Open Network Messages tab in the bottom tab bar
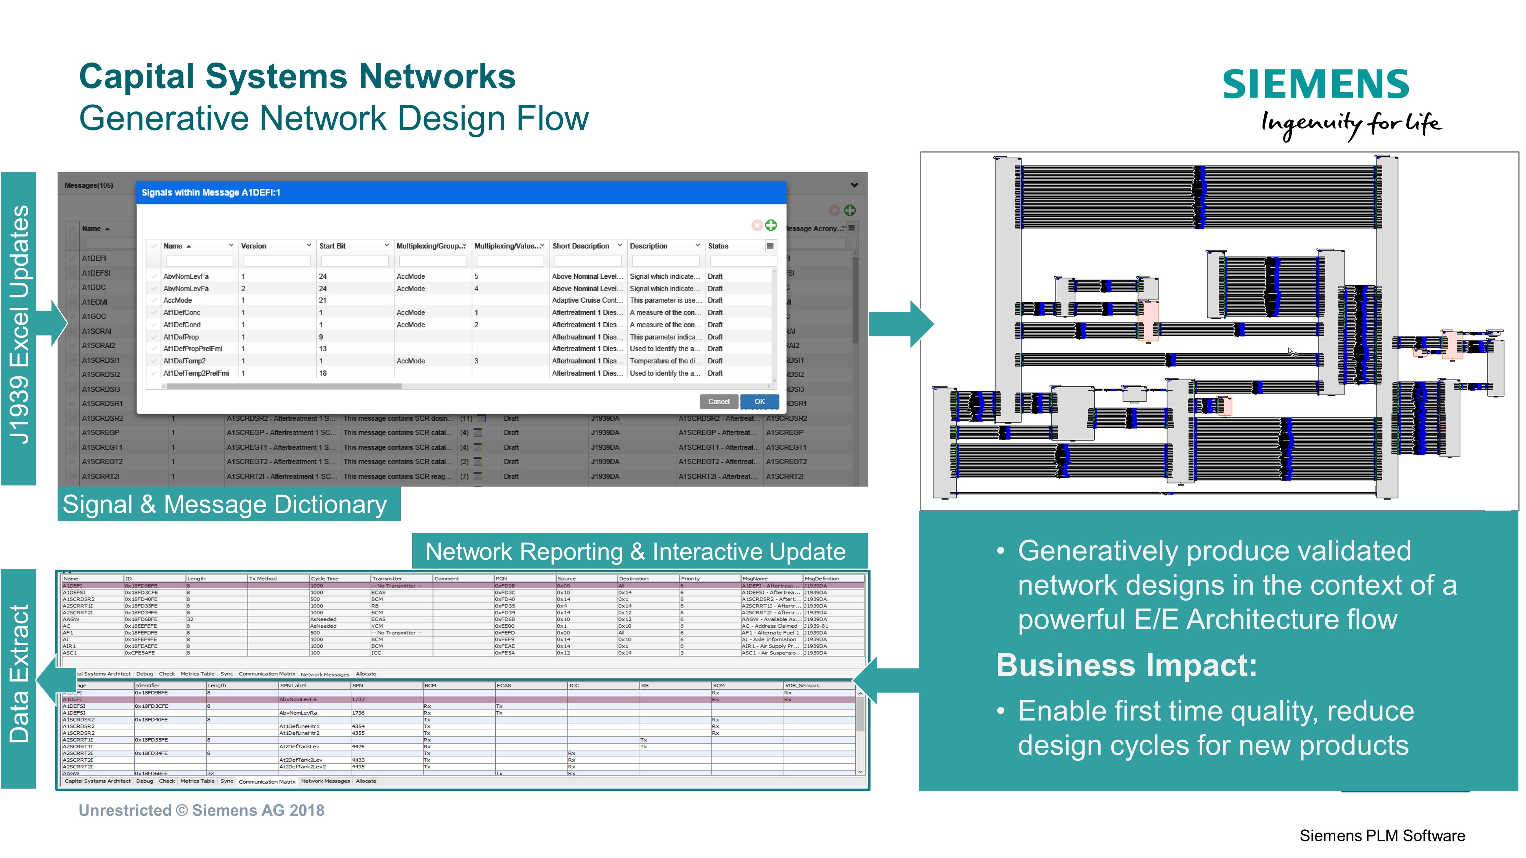1526x858 pixels. pyautogui.click(x=325, y=781)
